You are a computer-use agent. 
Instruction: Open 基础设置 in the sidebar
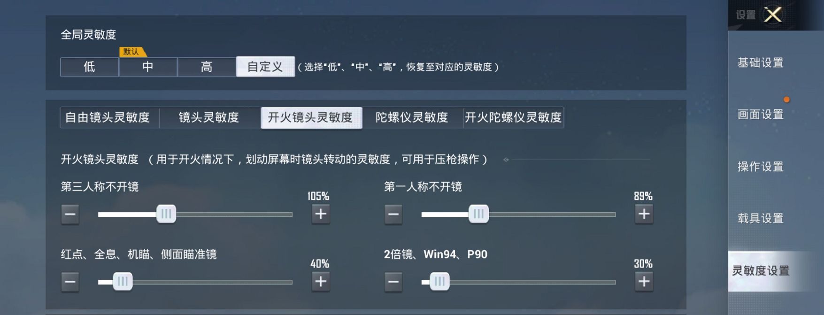tap(761, 63)
